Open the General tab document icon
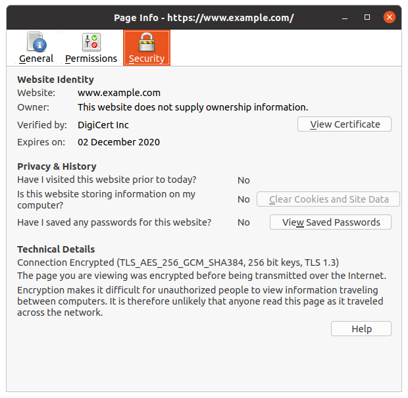The width and height of the screenshot is (408, 398). coord(37,42)
